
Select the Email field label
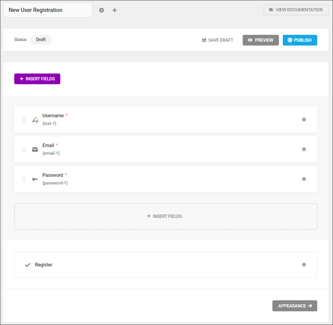tap(48, 145)
